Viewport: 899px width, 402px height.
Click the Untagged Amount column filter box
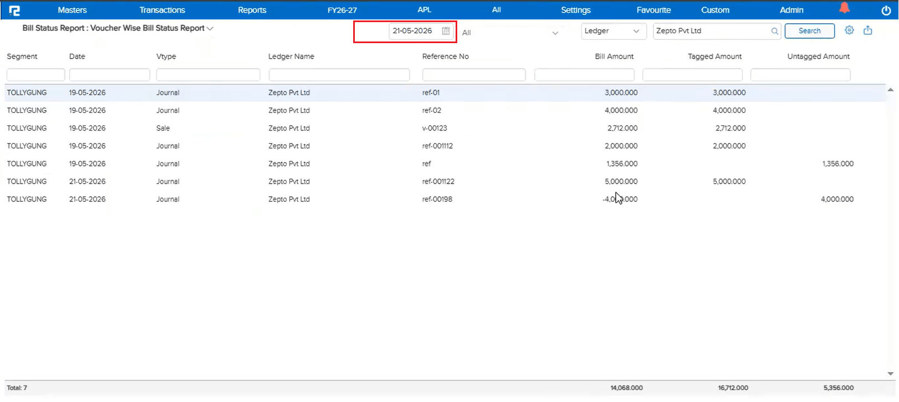800,75
